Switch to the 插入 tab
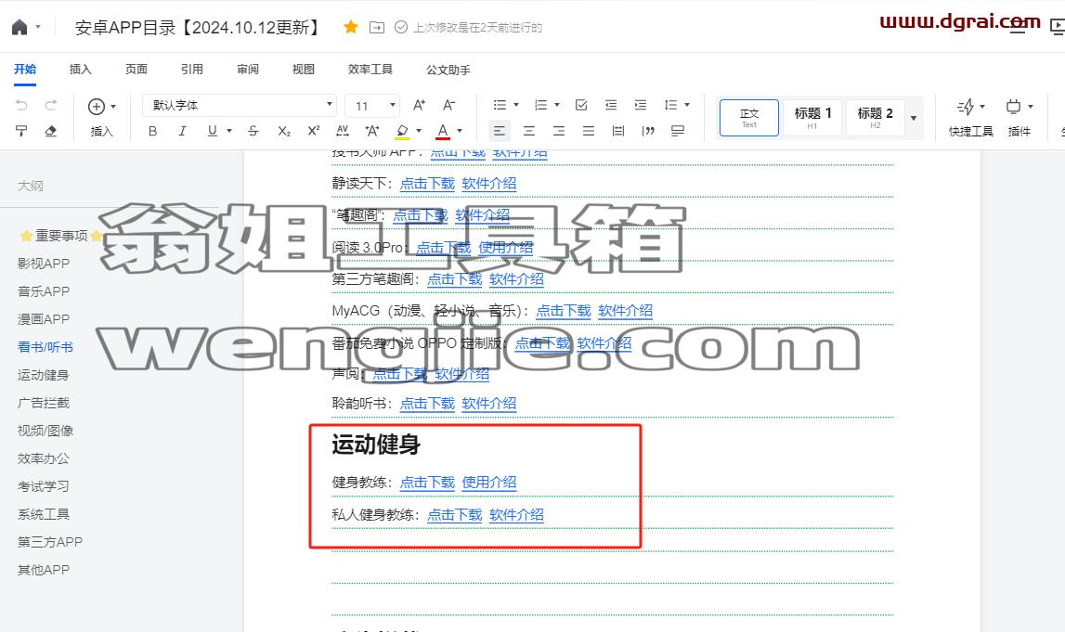 pos(80,70)
